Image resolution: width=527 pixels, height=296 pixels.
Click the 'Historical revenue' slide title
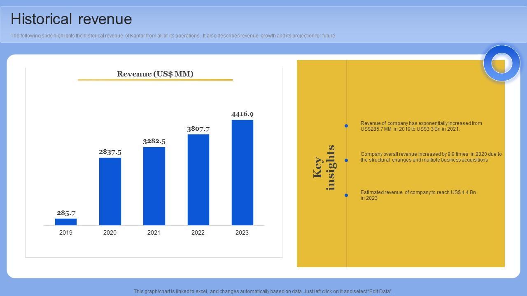(x=71, y=19)
